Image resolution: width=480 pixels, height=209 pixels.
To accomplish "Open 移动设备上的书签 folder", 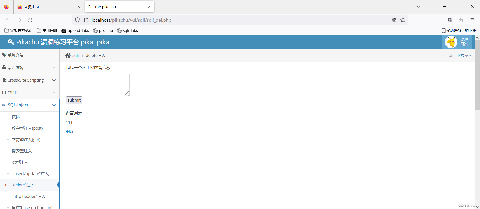I will point(459,31).
